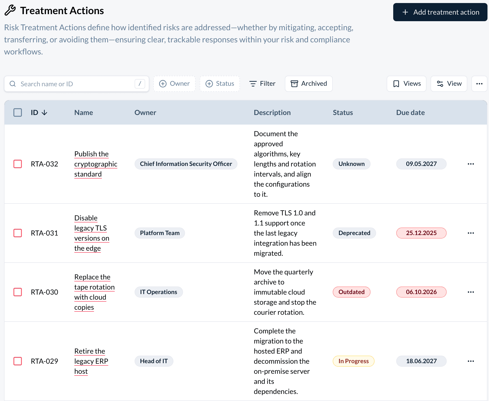The image size is (489, 401).
Task: Open the toolbar more options menu
Action: pos(479,84)
